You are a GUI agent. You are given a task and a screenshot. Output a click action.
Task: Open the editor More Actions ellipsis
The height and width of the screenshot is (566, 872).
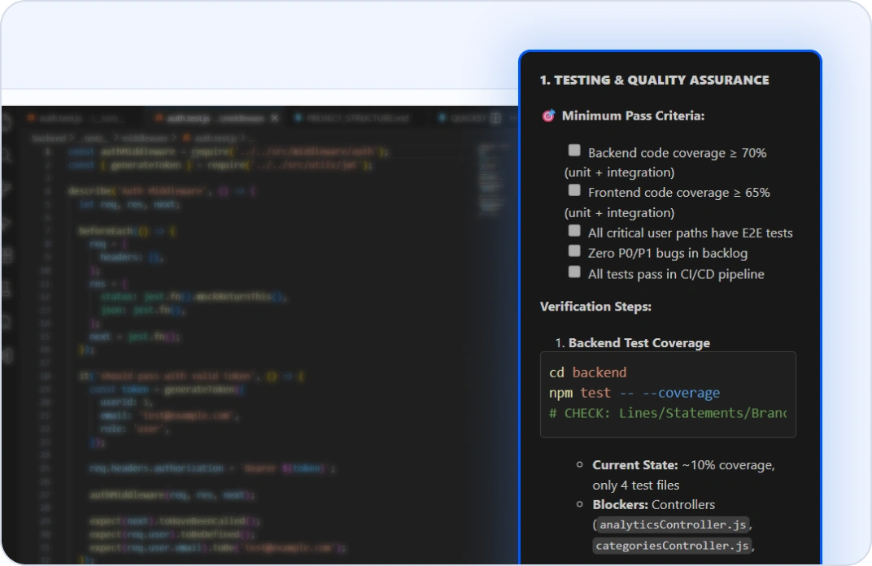pos(513,118)
